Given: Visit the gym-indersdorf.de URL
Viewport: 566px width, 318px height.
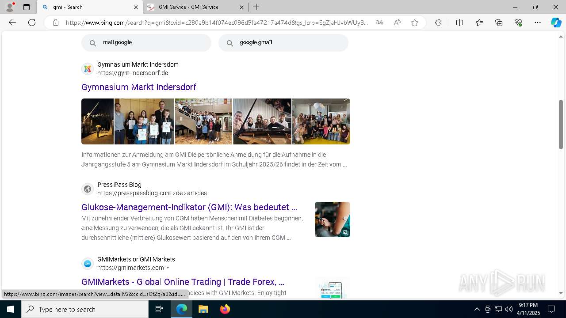Looking at the screenshot, I should pyautogui.click(x=133, y=73).
